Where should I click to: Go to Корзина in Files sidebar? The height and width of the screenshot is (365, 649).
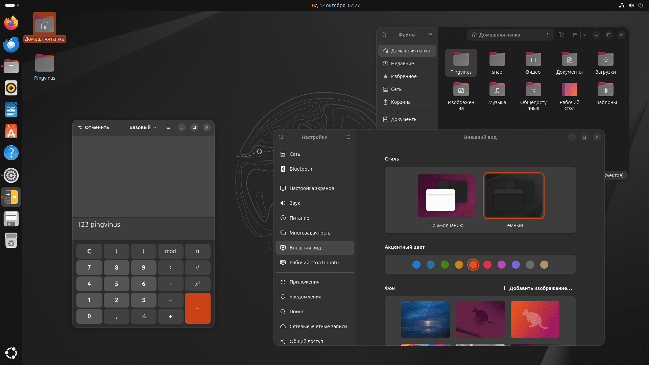tap(401, 102)
